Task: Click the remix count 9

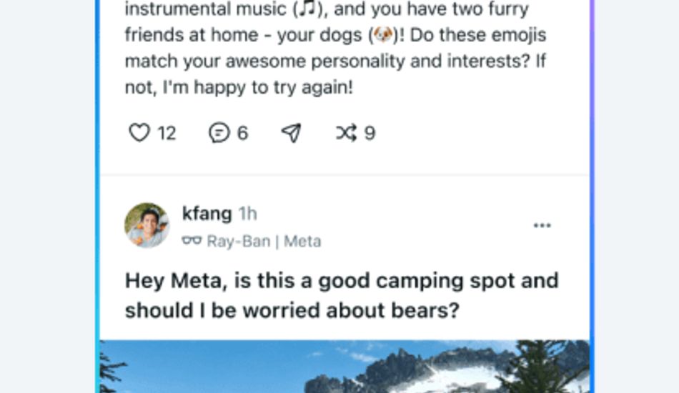Action: pyautogui.click(x=370, y=134)
